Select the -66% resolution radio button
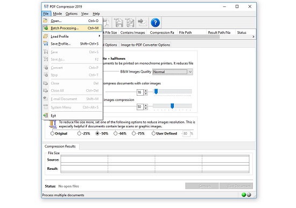Viewport: 296px width, 208px height. 115,133
